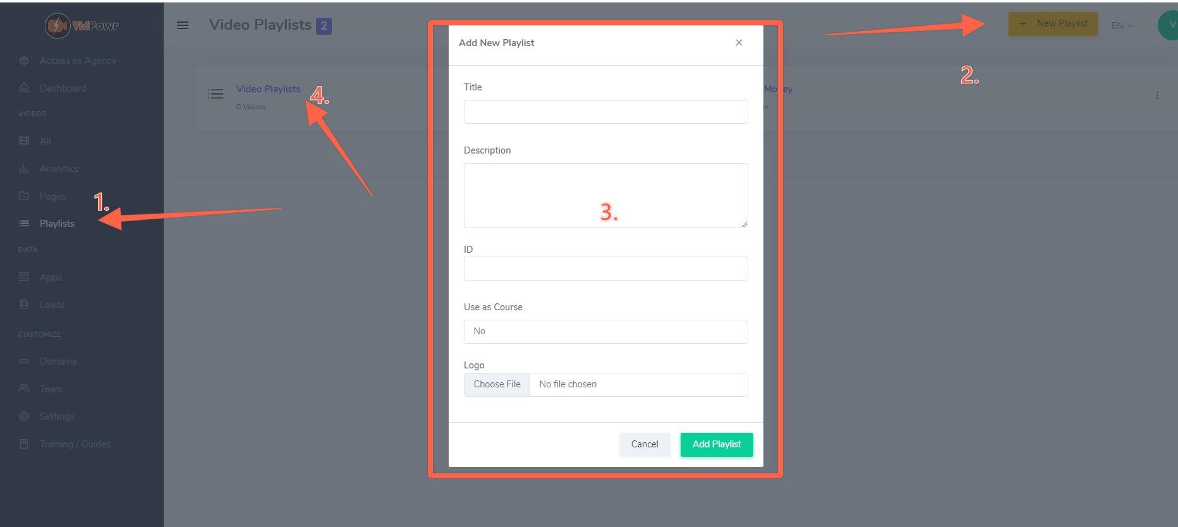Open the Apps grid icon
The image size is (1178, 527).
(x=24, y=276)
